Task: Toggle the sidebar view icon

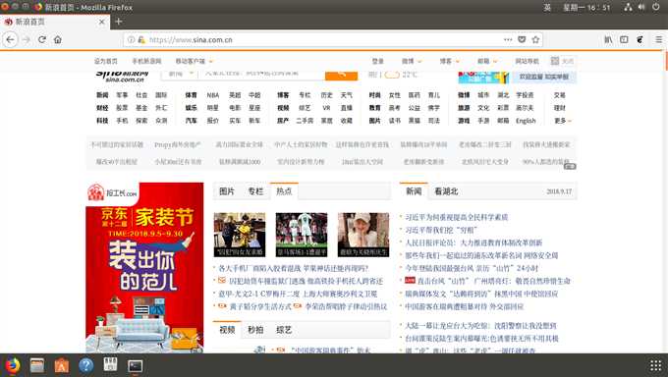Action: tap(624, 39)
